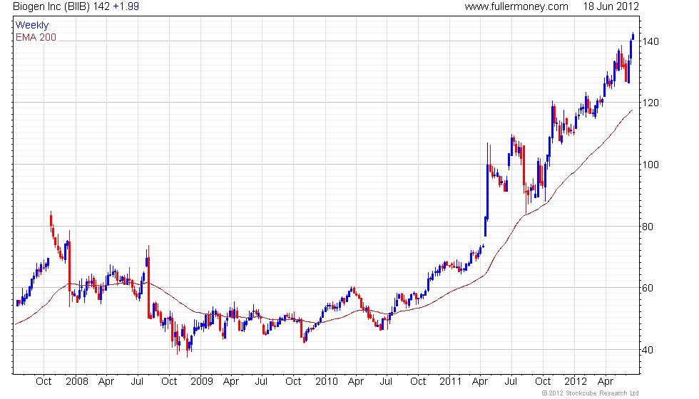The image size is (699, 399).
Task: Click the first 'Oct' label before 2008
Action: point(44,381)
